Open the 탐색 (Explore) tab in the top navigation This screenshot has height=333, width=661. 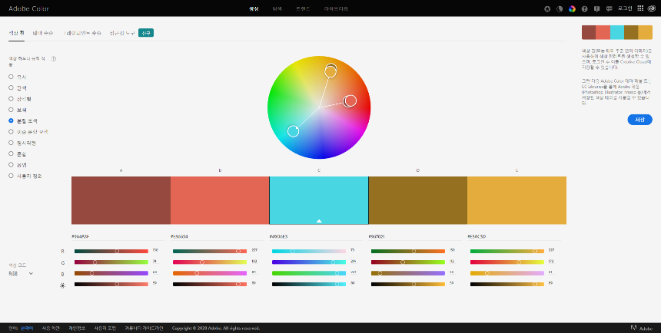click(277, 8)
